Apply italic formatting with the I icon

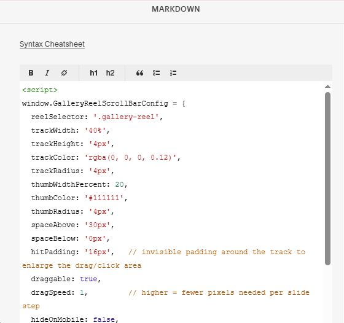(47, 73)
